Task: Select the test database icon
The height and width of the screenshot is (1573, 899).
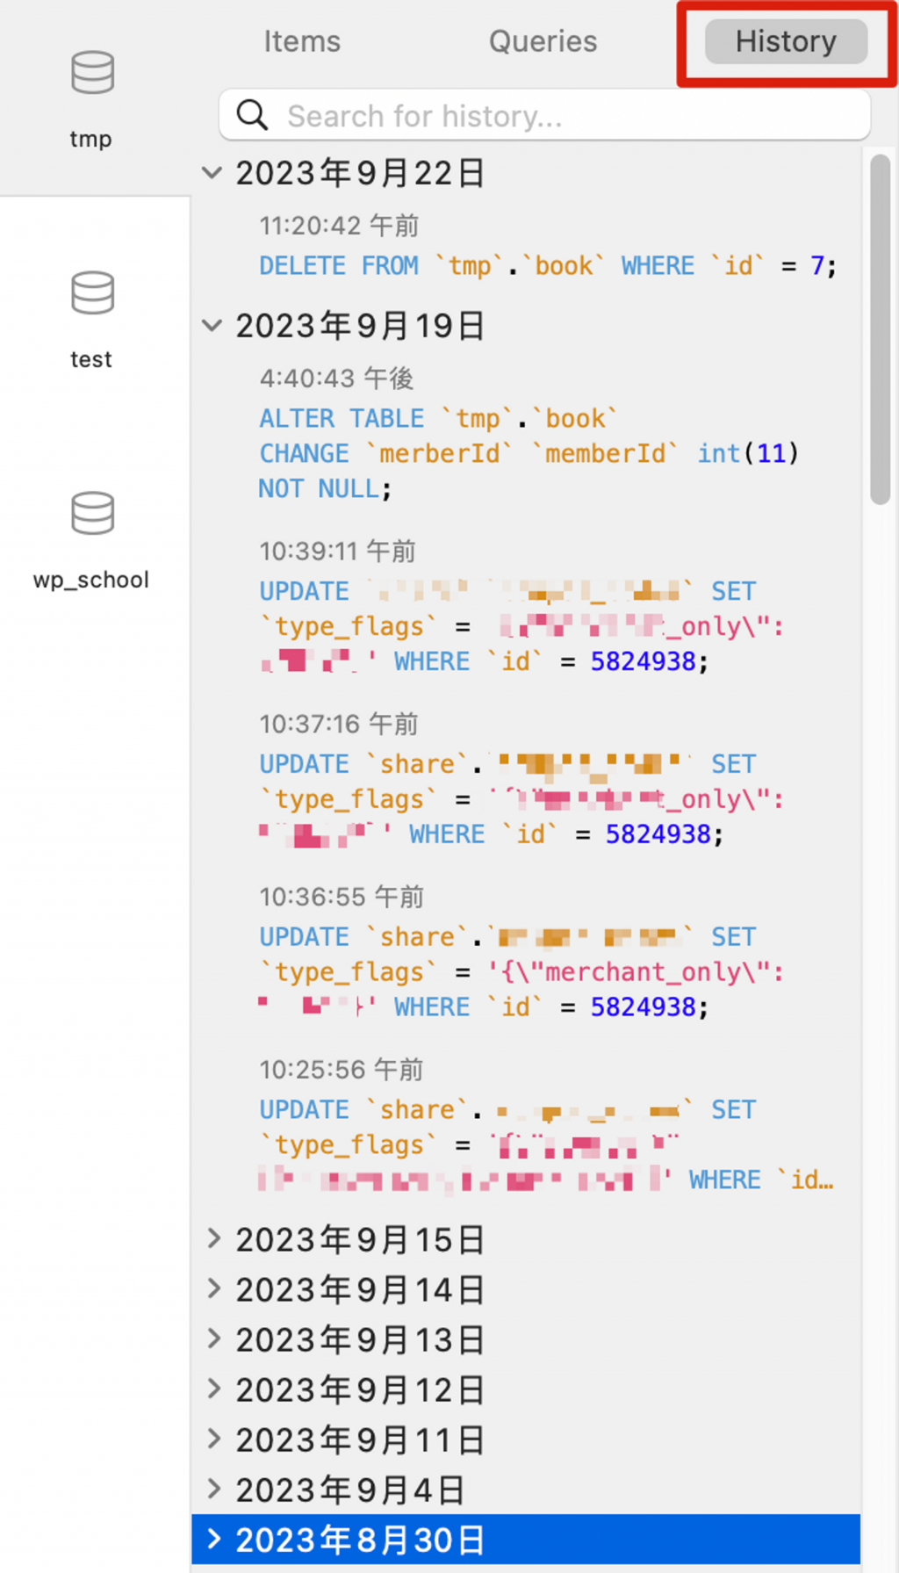Action: coord(92,292)
